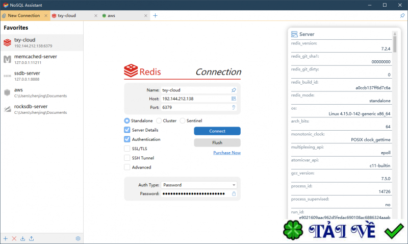The image size is (408, 244).
Task: Click the help icon in the Port field
Action: 234,107
